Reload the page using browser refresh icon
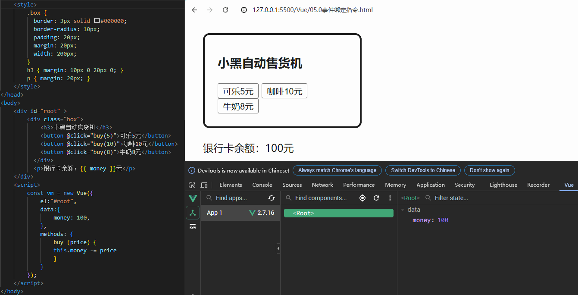Viewport: 578px width, 295px height. (225, 10)
